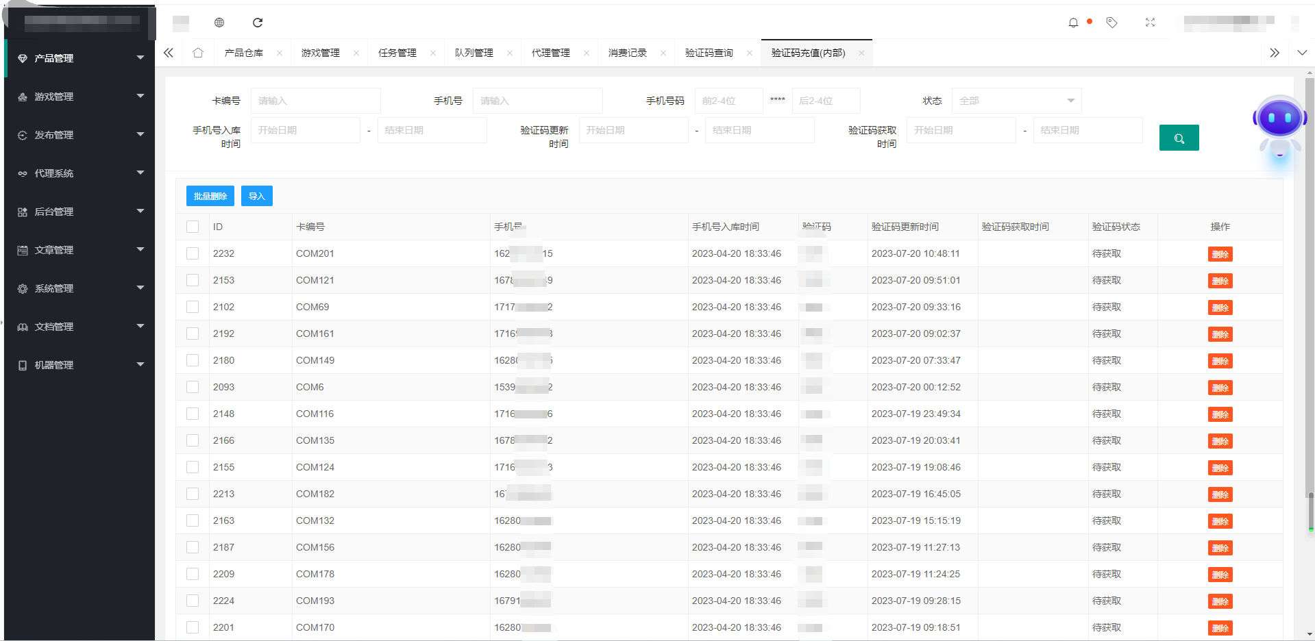Switch to the 产品仓库 tab

click(x=244, y=53)
